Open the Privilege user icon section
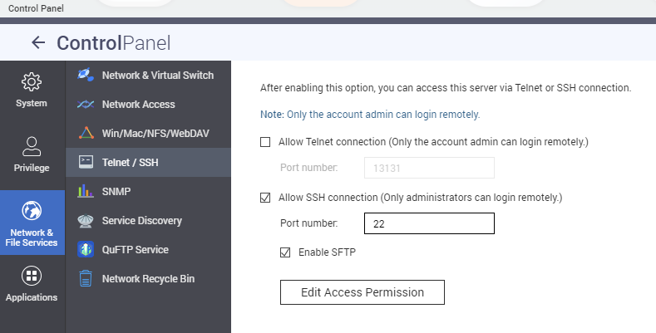The width and height of the screenshot is (656, 333). tap(32, 146)
